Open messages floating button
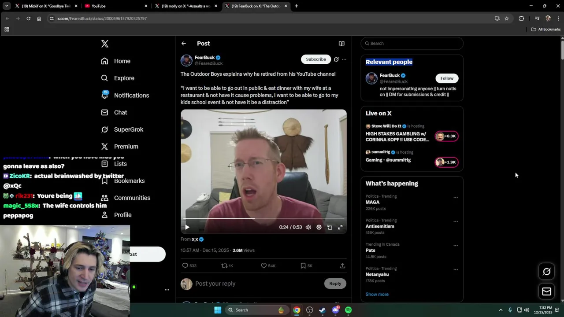The width and height of the screenshot is (564, 317). click(x=546, y=291)
